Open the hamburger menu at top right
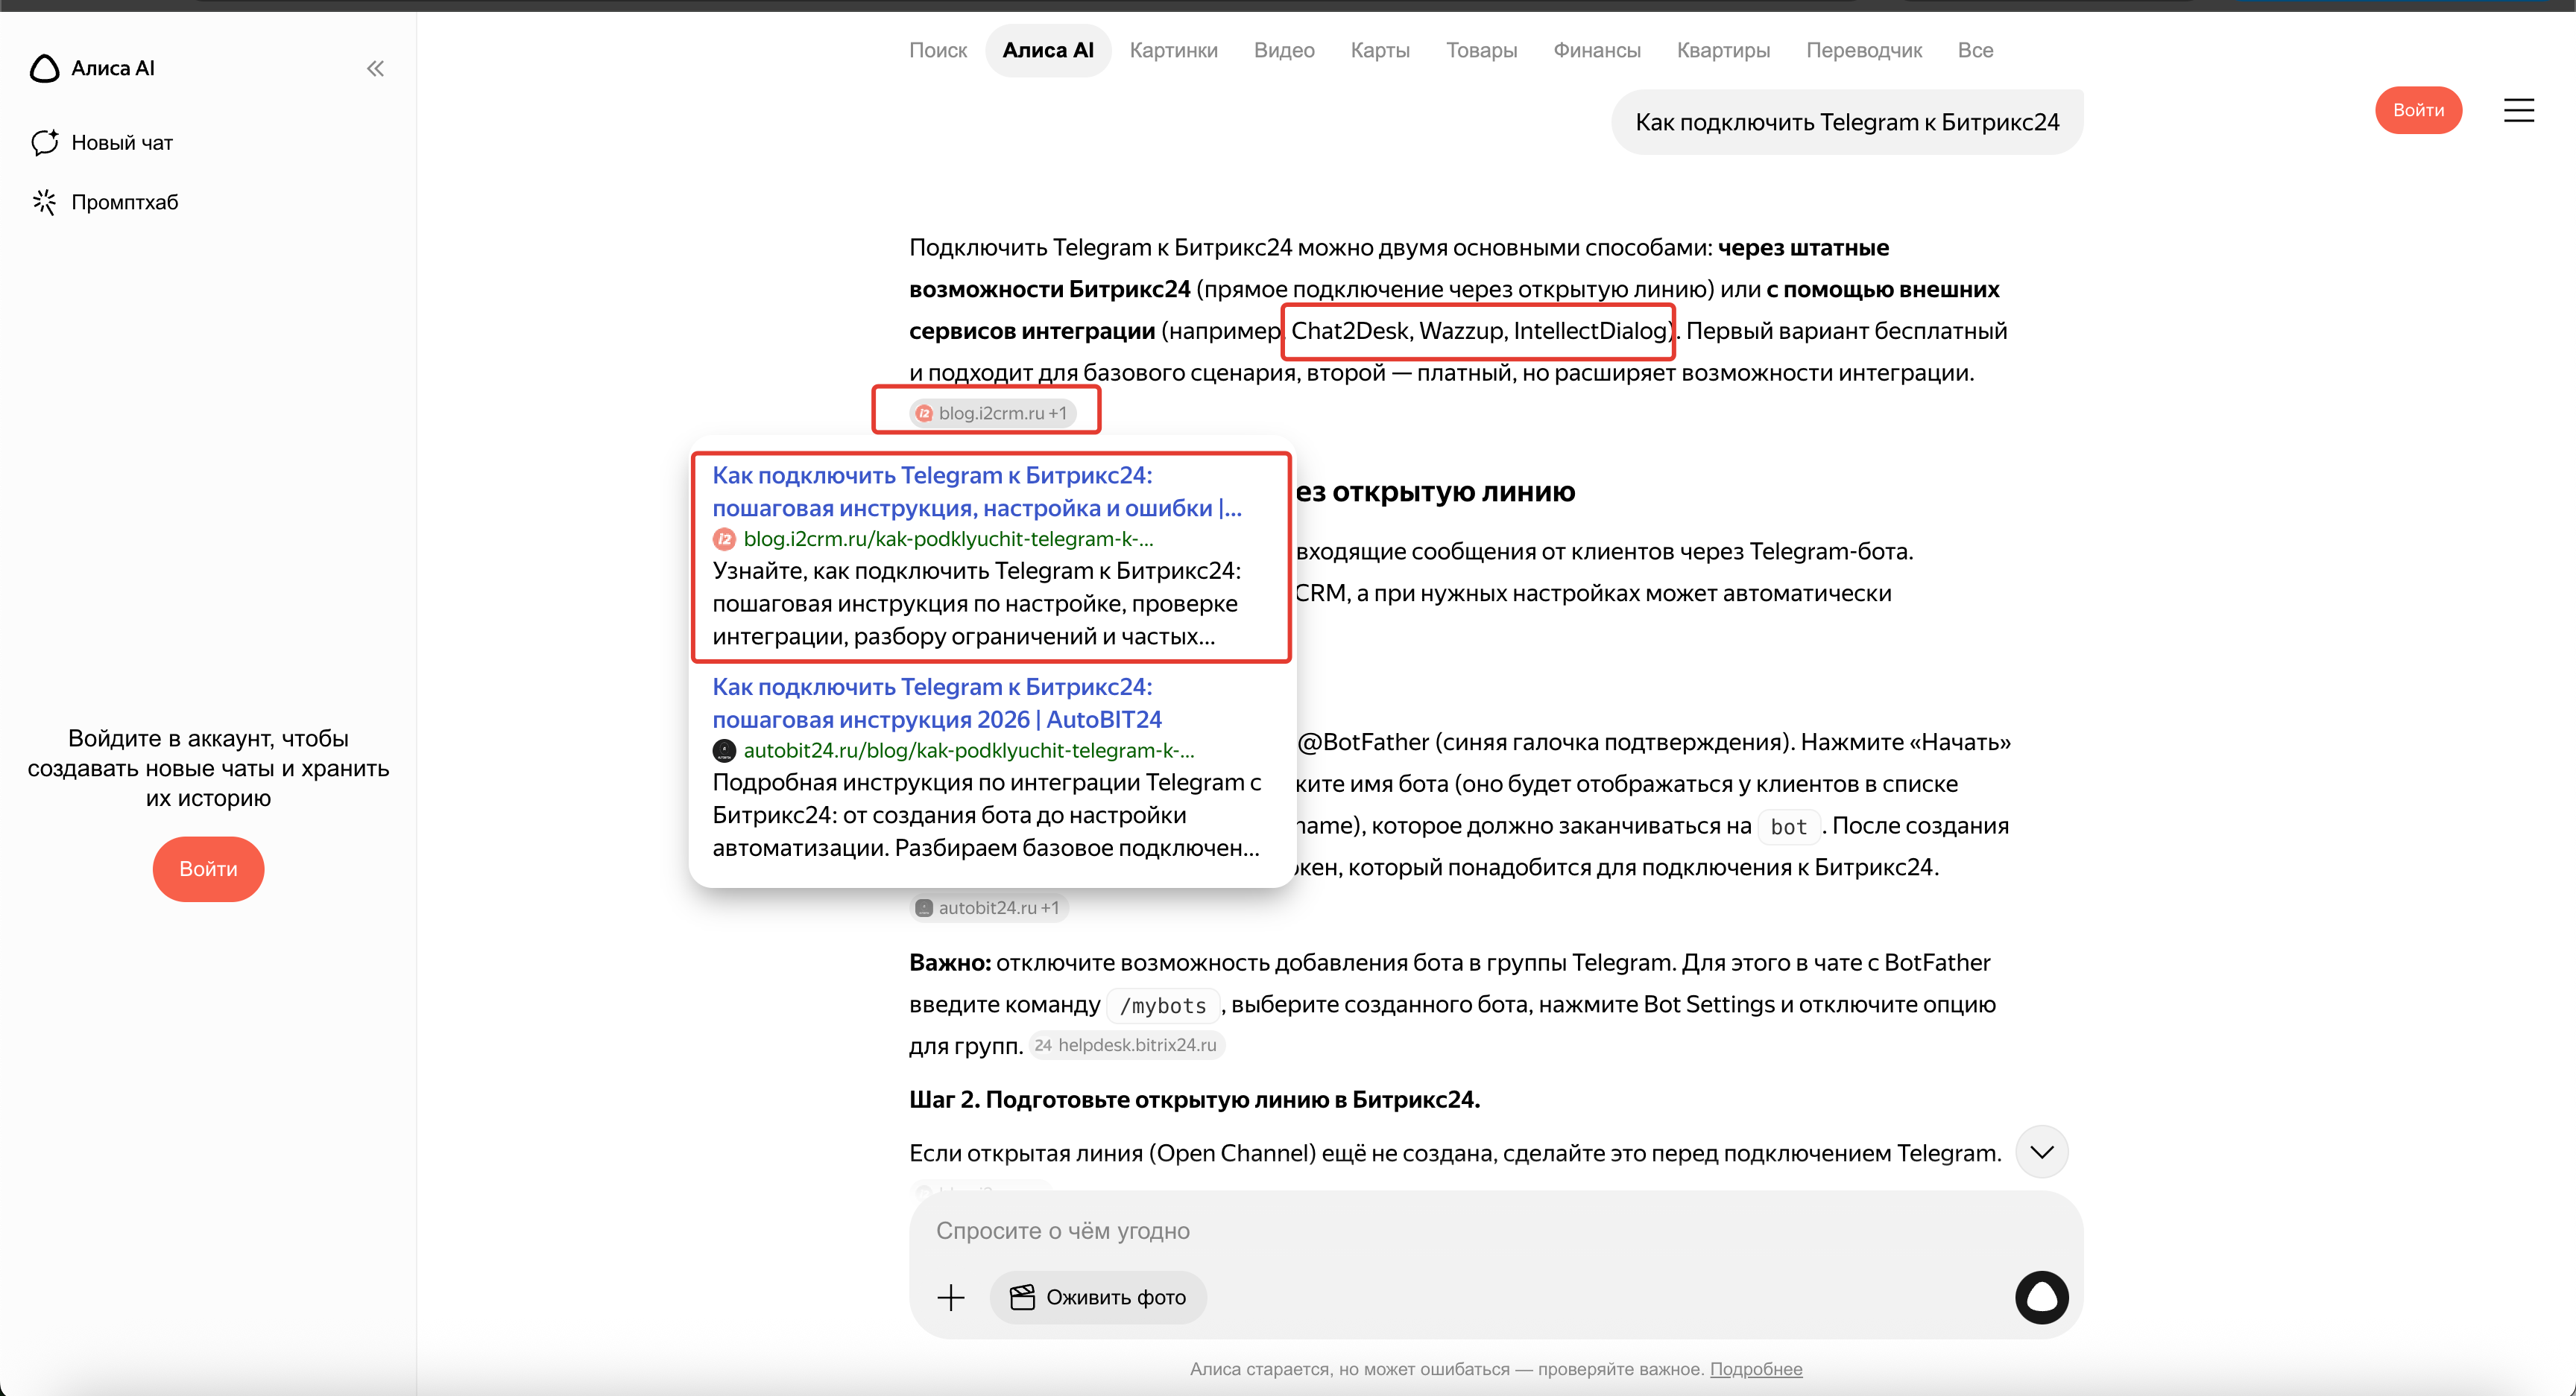 (2518, 110)
